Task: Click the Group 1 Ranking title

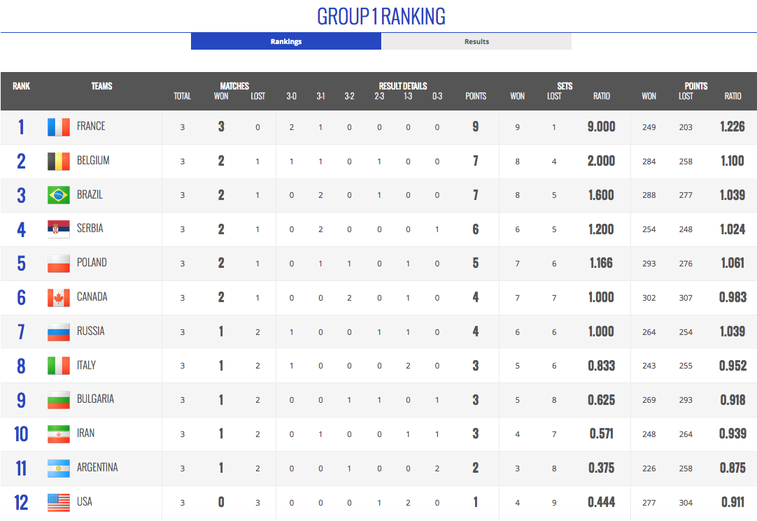Action: tap(381, 16)
